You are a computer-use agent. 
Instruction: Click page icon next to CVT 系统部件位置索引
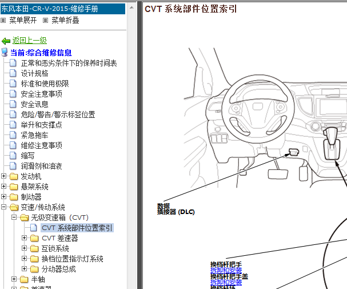pos(34,228)
